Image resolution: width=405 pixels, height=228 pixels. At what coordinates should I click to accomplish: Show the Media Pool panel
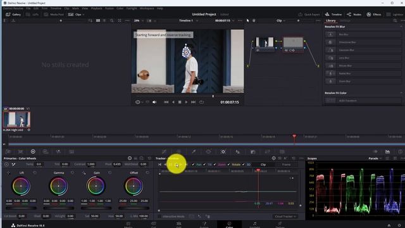pyautogui.click(x=54, y=15)
